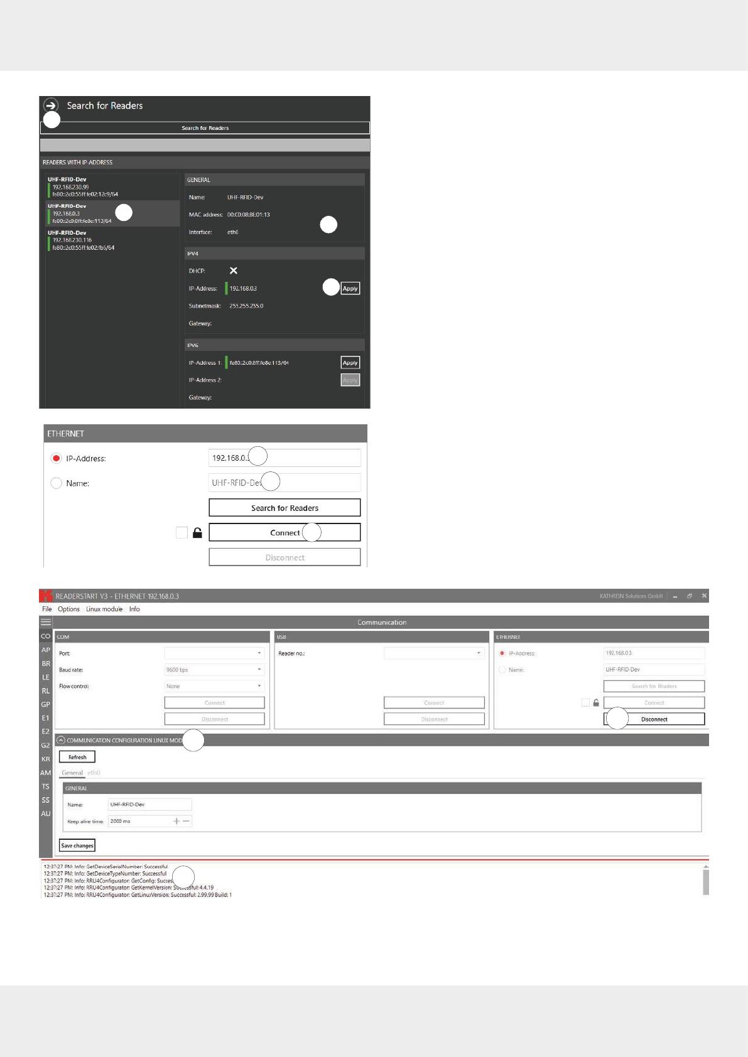Image resolution: width=748 pixels, height=1057 pixels.
Task: Open the E1 sidebar section
Action: (x=46, y=718)
